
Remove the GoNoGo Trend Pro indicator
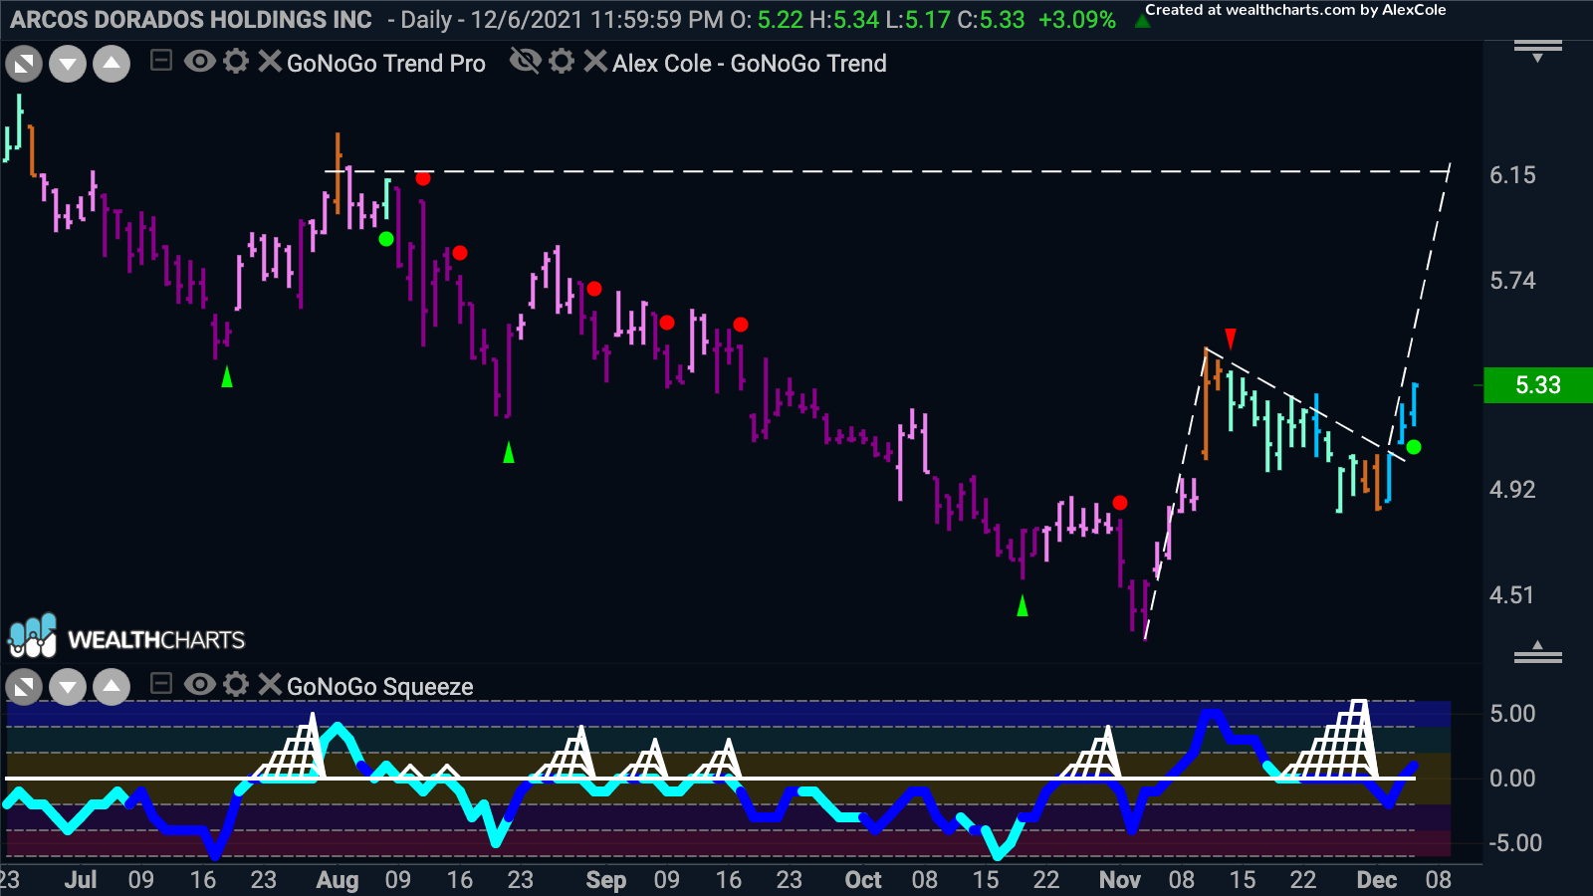(x=269, y=62)
